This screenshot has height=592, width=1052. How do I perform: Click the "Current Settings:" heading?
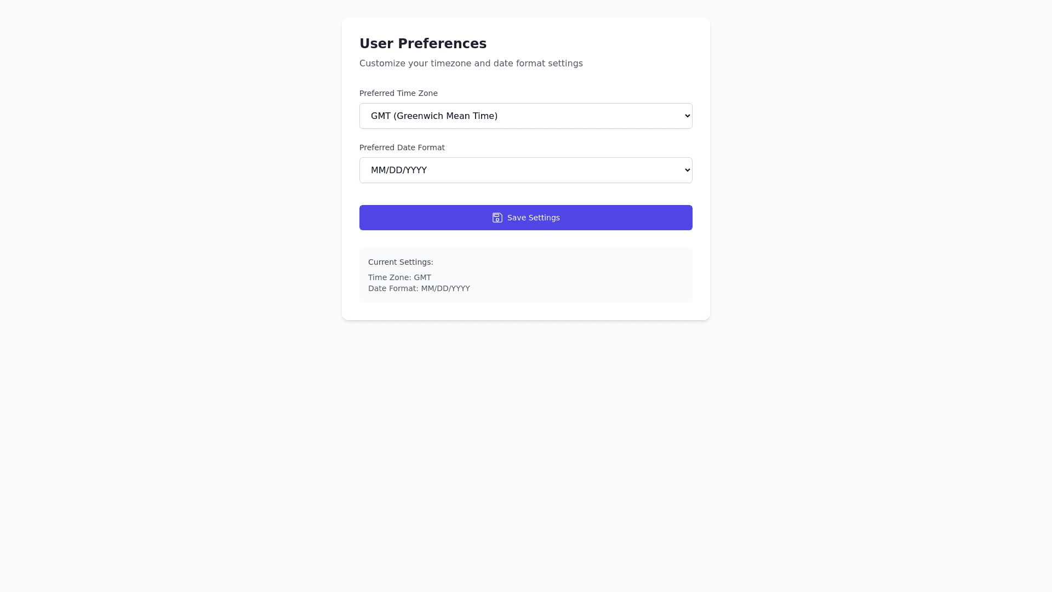pos(401,262)
